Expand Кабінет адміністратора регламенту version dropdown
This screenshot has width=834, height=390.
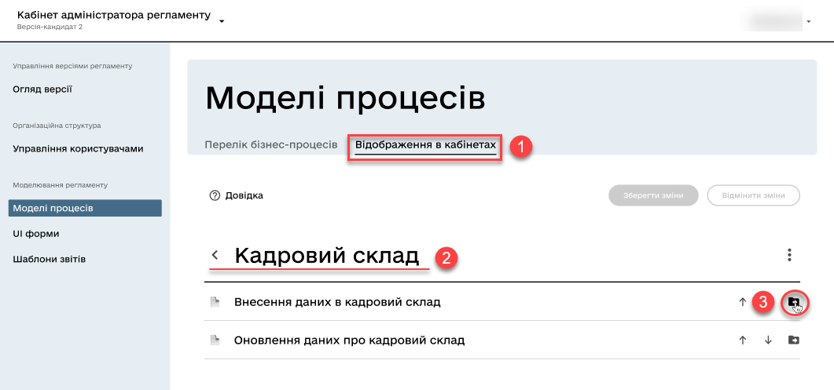pos(222,21)
